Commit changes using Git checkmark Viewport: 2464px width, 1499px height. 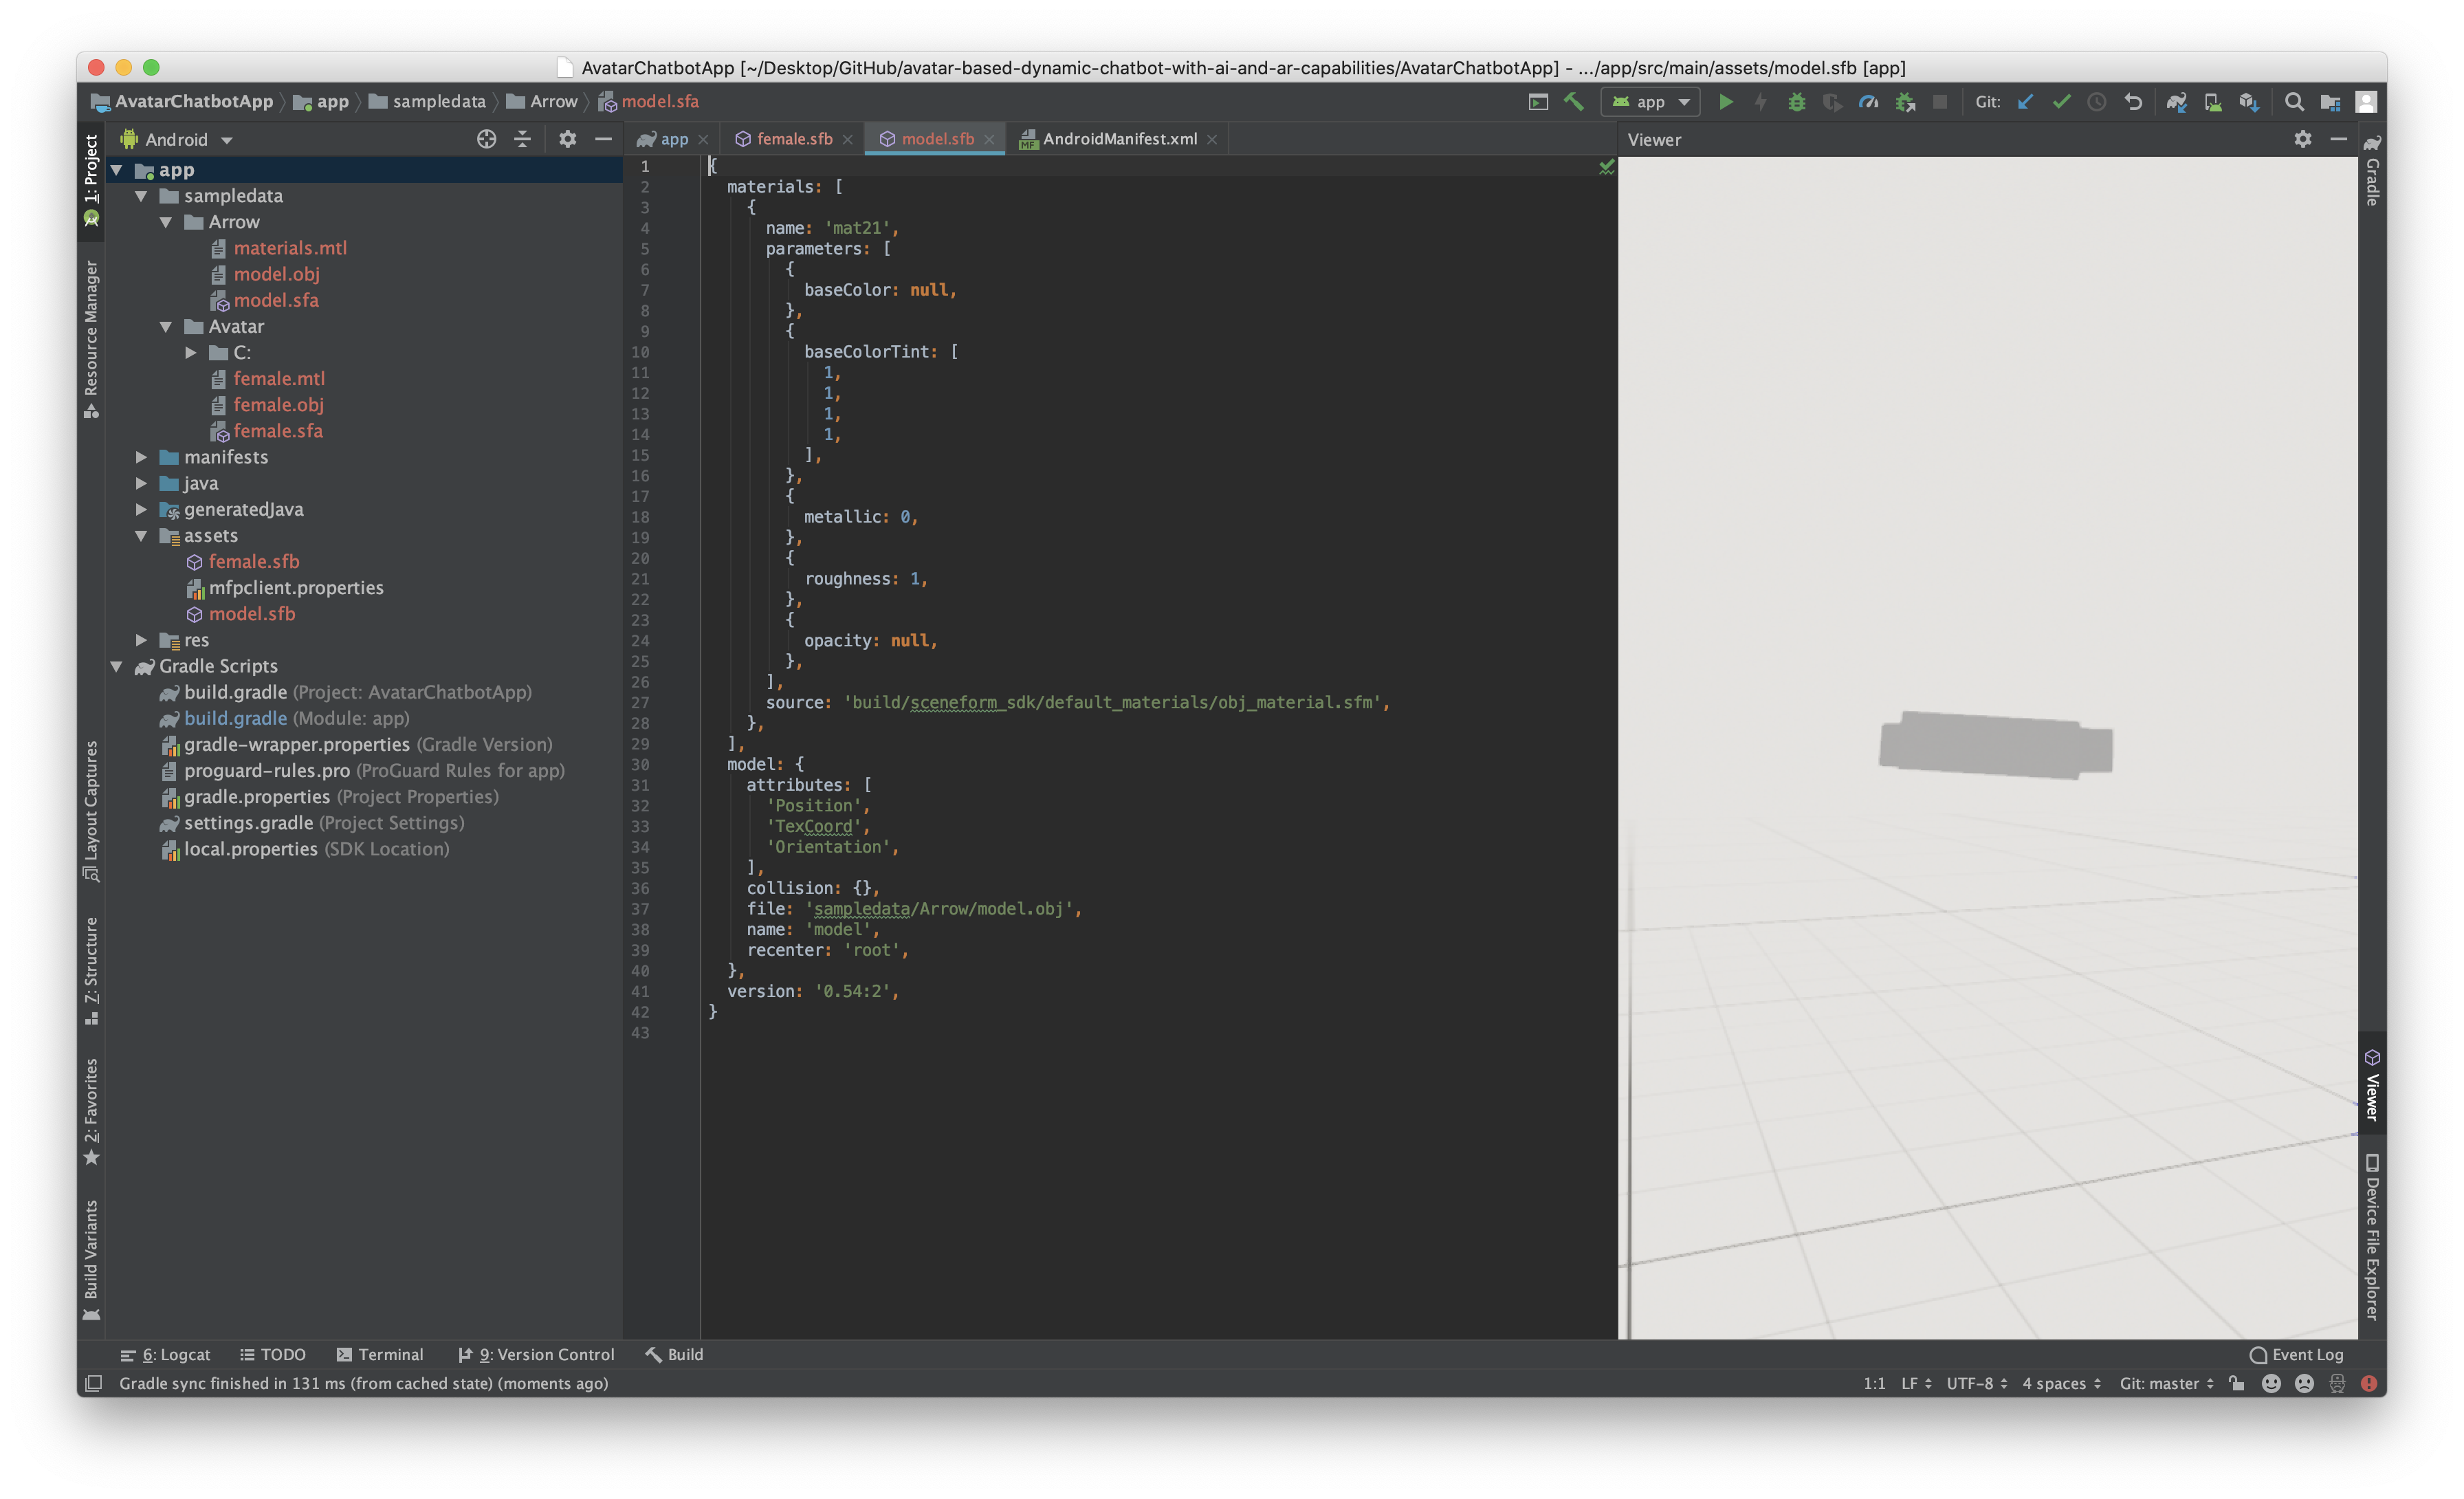(2061, 102)
